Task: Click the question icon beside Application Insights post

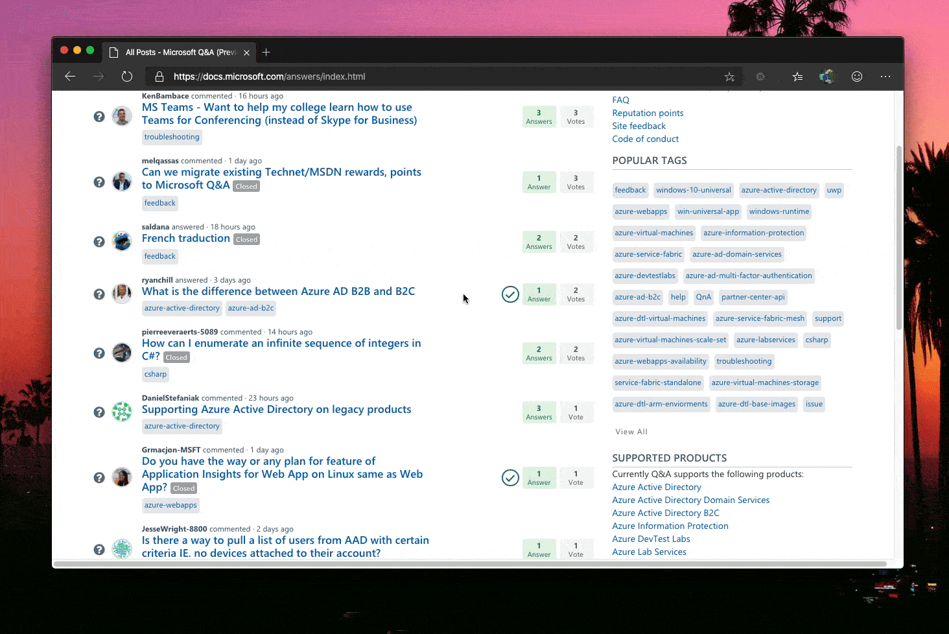Action: (99, 478)
